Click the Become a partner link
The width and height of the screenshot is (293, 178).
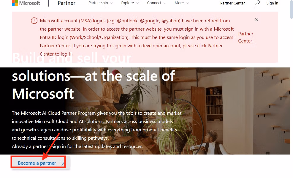pyautogui.click(x=37, y=163)
